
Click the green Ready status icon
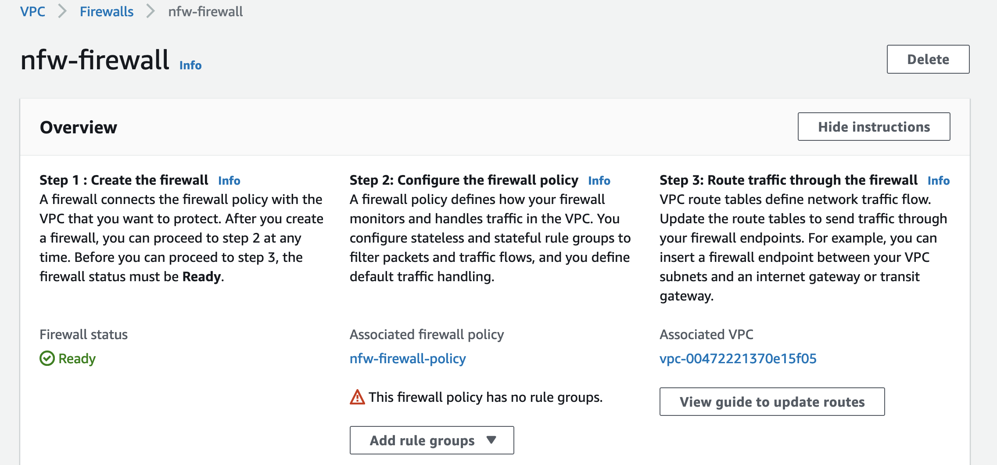(x=47, y=358)
